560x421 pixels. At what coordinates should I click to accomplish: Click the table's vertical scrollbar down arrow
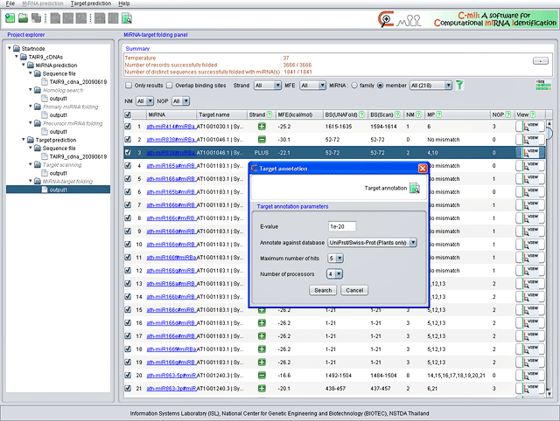tap(549, 394)
